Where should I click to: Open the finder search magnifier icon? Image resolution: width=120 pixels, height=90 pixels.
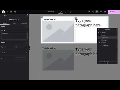(x=93, y=12)
